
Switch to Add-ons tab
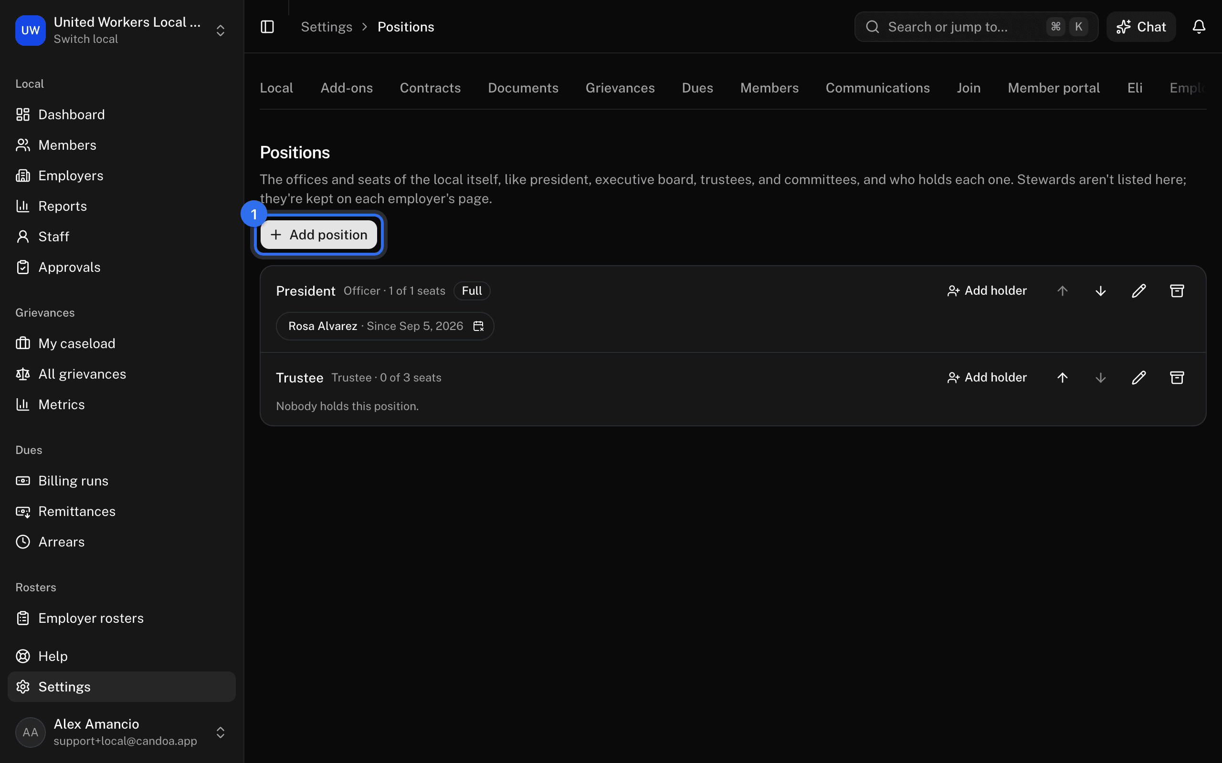click(347, 88)
